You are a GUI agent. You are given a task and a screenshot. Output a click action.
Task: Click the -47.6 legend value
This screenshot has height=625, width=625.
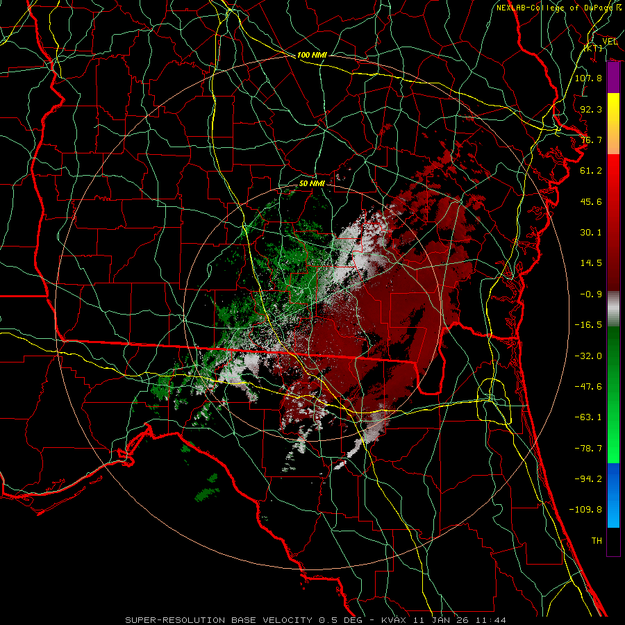click(588, 387)
